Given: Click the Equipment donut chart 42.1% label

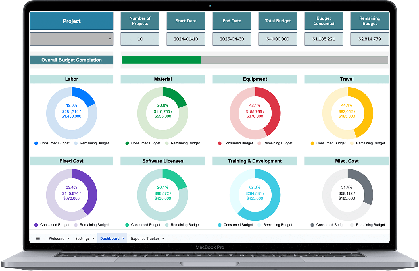Looking at the screenshot, I should (x=255, y=105).
